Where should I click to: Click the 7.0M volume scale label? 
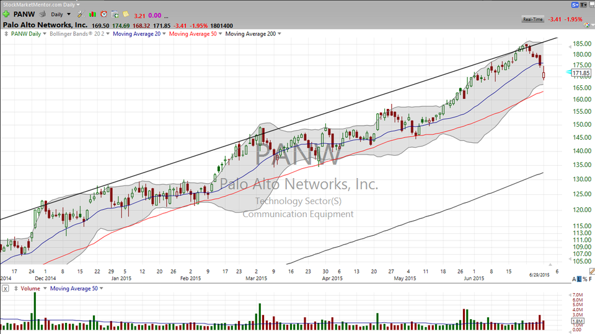pyautogui.click(x=578, y=295)
